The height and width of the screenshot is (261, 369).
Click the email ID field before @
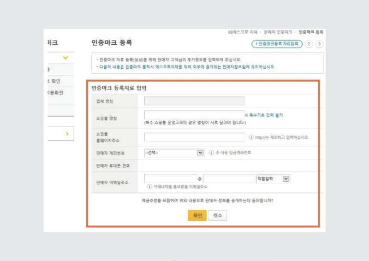click(170, 179)
